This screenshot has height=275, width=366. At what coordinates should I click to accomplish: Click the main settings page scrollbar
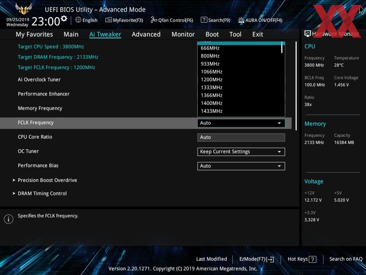[x=296, y=86]
